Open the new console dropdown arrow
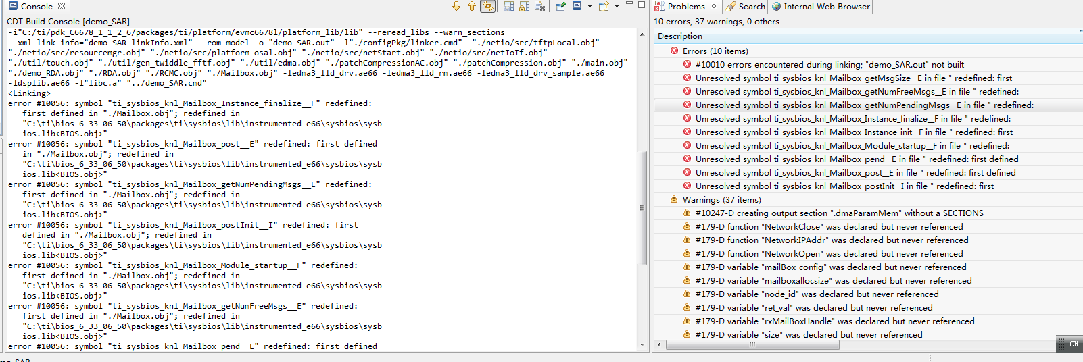 click(616, 6)
